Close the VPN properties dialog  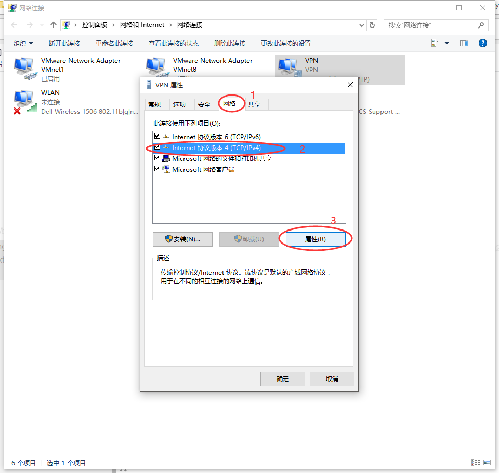coord(350,85)
